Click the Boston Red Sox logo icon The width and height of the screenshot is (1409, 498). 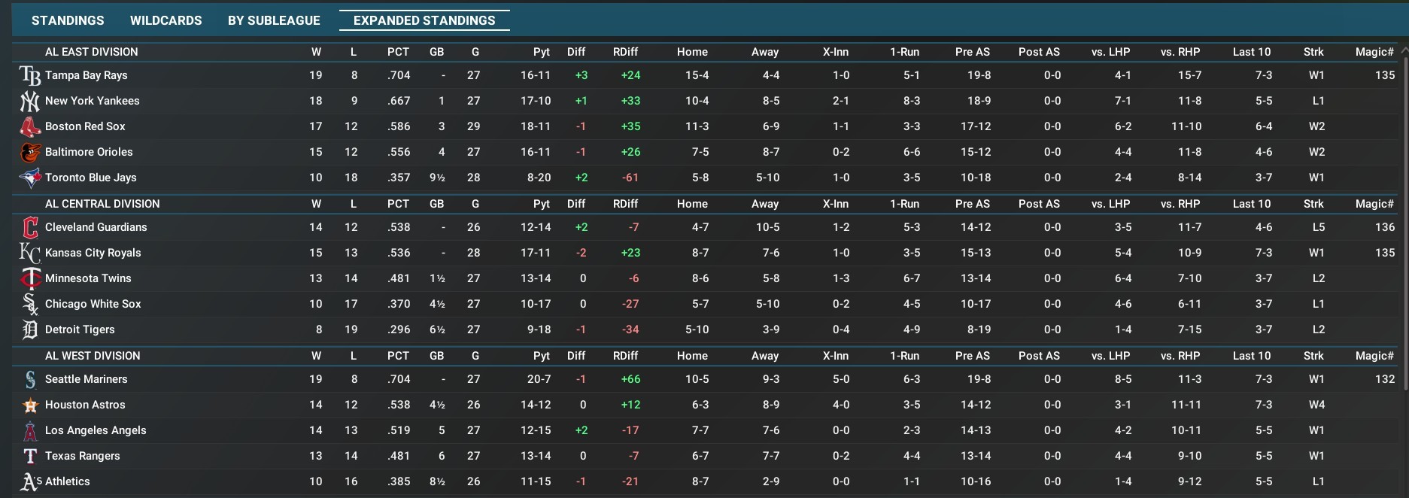click(x=30, y=126)
